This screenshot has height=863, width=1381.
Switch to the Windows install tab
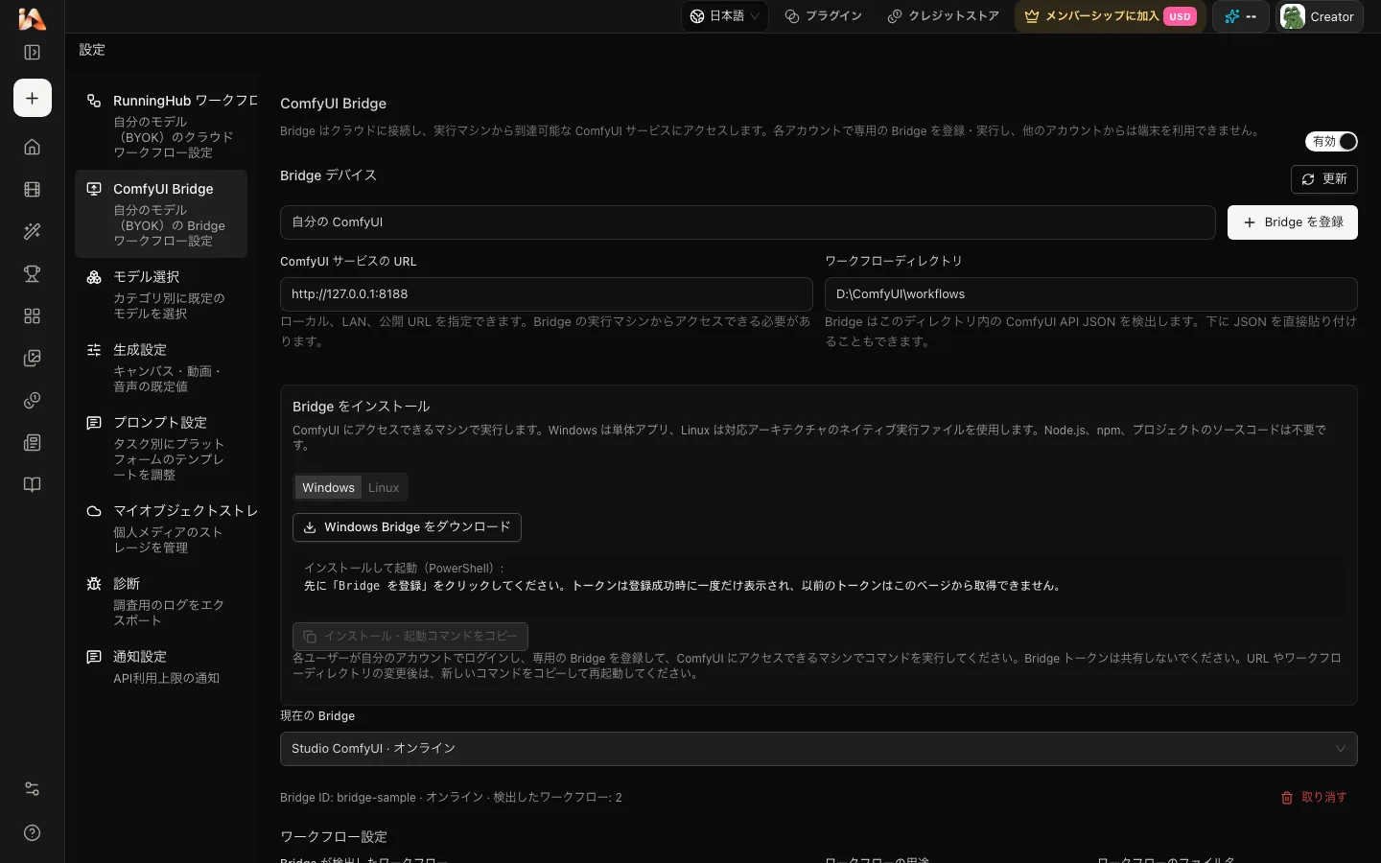click(x=328, y=487)
